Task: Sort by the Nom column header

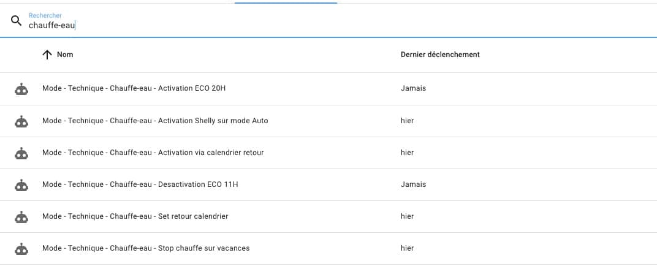Action: (x=65, y=55)
